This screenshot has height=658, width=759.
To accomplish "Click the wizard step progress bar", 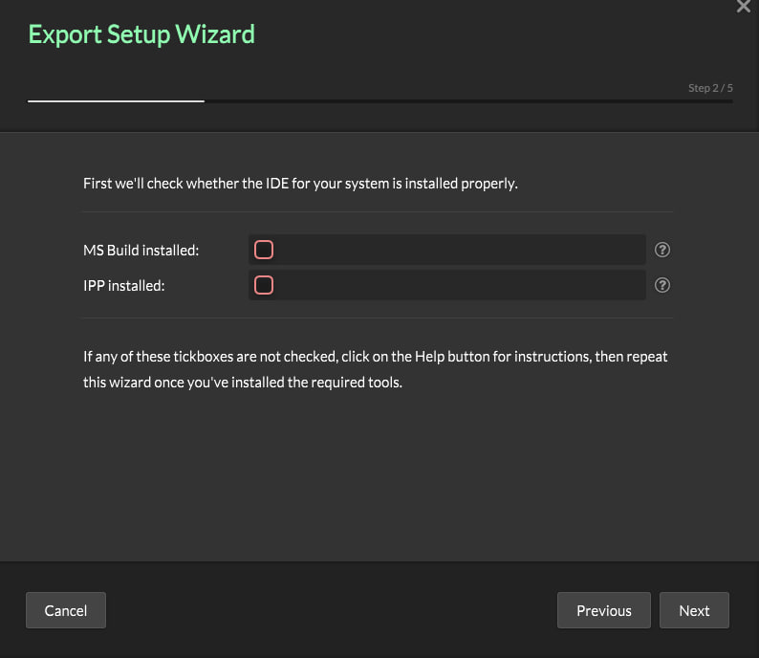I will point(380,101).
